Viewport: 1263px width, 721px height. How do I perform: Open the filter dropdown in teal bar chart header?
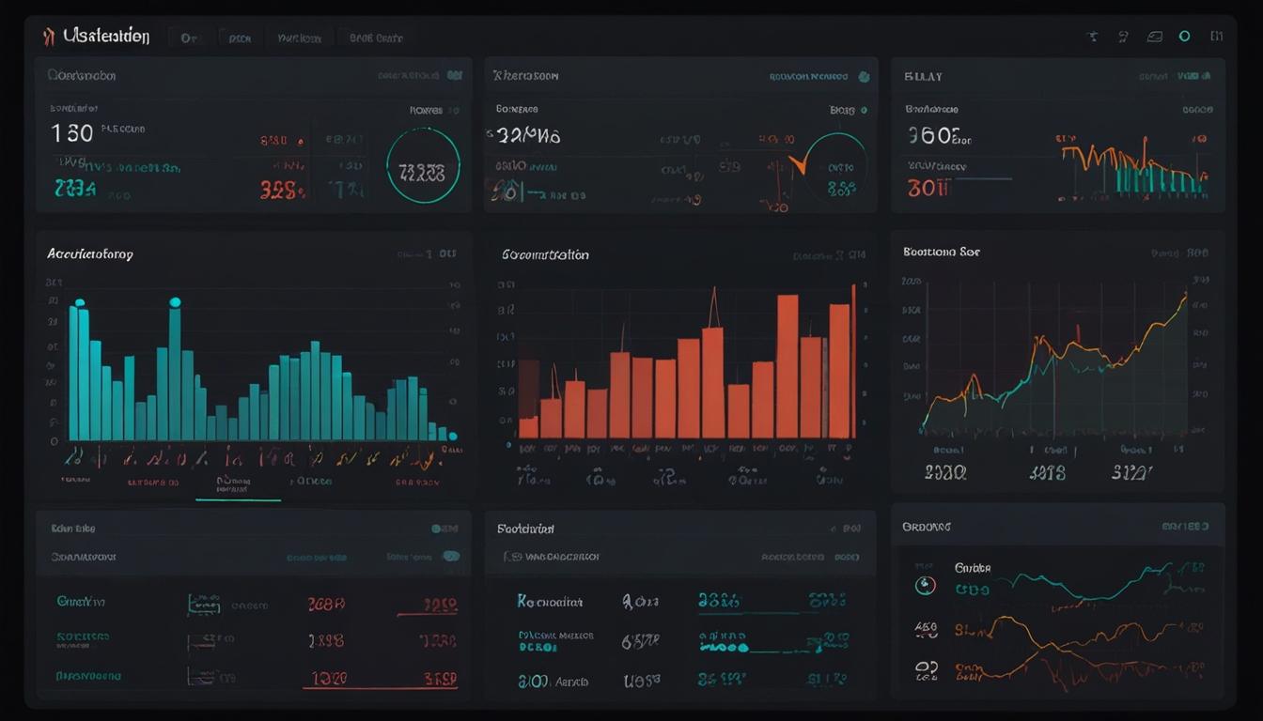428,253
